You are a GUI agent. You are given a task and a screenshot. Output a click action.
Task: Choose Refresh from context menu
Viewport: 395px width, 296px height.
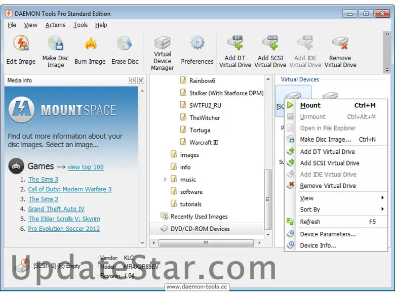(x=336, y=222)
